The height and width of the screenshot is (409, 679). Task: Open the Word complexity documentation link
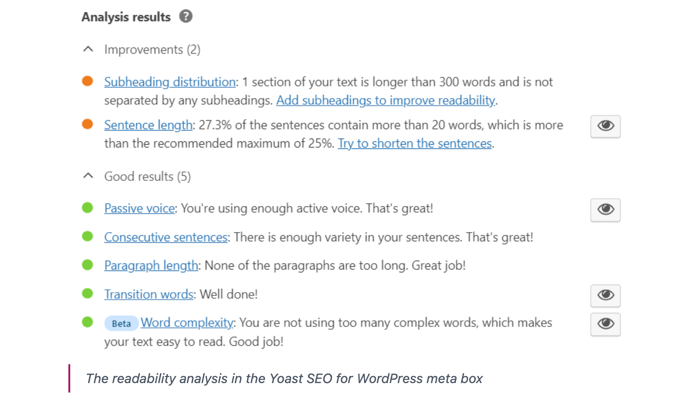coord(186,323)
